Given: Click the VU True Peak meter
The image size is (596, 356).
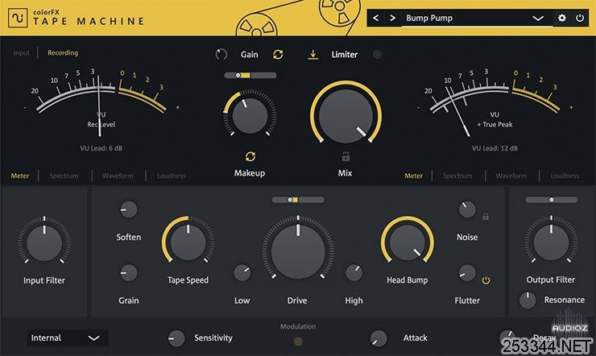Looking at the screenshot, I should coord(495,102).
